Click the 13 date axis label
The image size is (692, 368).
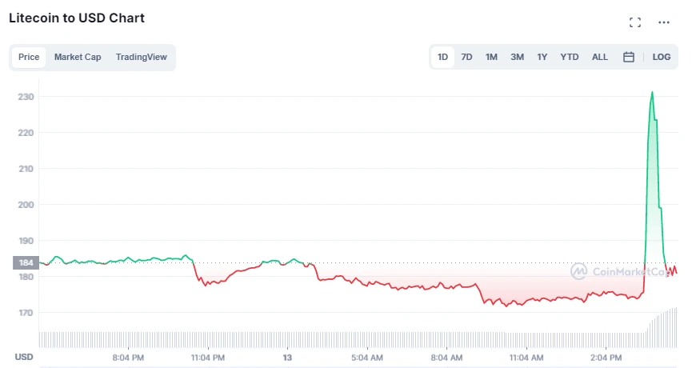[x=287, y=358]
